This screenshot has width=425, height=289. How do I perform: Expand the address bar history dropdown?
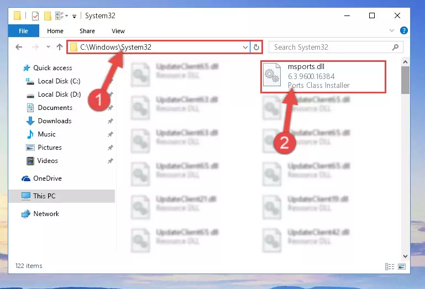(x=245, y=48)
